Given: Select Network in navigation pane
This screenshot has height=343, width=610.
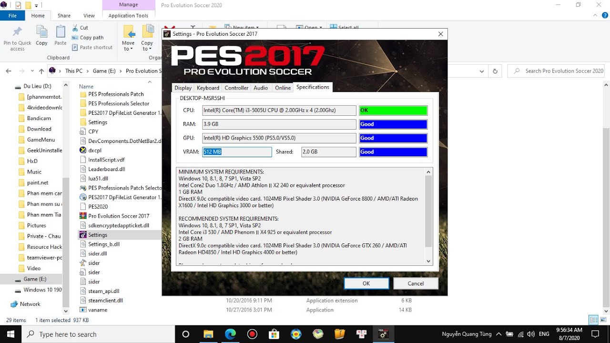Looking at the screenshot, I should (x=30, y=304).
